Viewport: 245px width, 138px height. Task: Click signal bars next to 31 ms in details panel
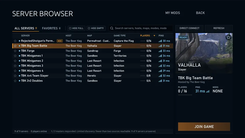pos(208,91)
